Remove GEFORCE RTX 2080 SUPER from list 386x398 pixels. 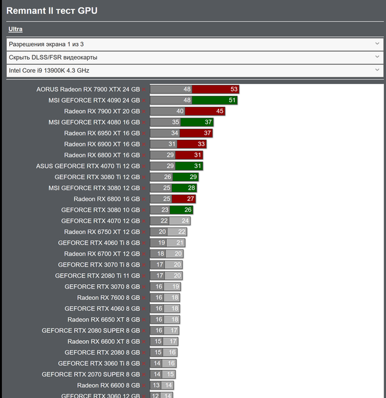144,331
